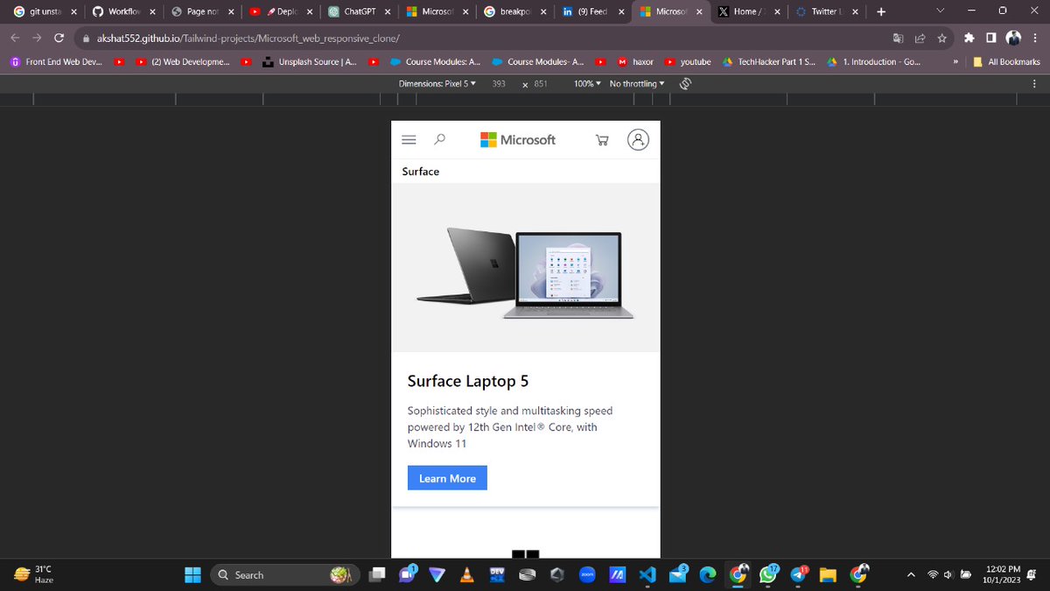Click the Surface Laptop 5 heading

point(468,381)
